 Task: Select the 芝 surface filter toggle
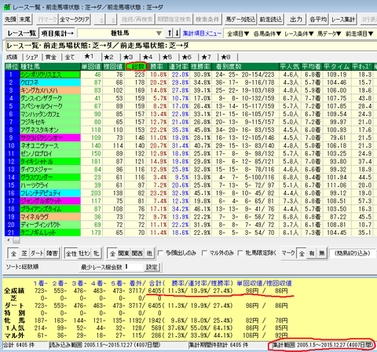point(24,253)
